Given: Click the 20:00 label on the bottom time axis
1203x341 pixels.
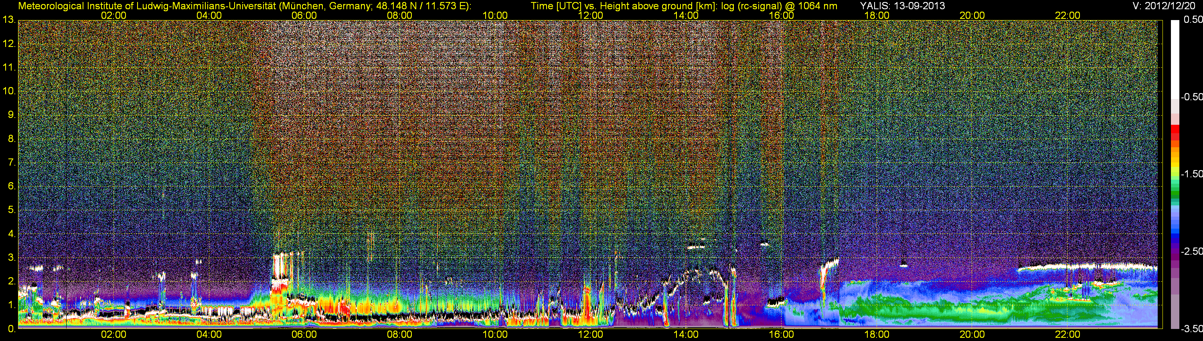Looking at the screenshot, I should click(x=972, y=335).
